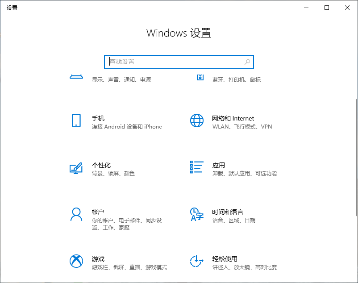Image resolution: width=358 pixels, height=283 pixels.
Task: Open the 时间和语言 heading text
Action: coord(228,212)
